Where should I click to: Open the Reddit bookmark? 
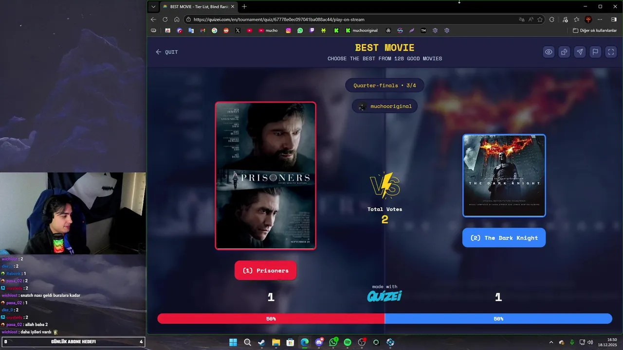click(226, 30)
